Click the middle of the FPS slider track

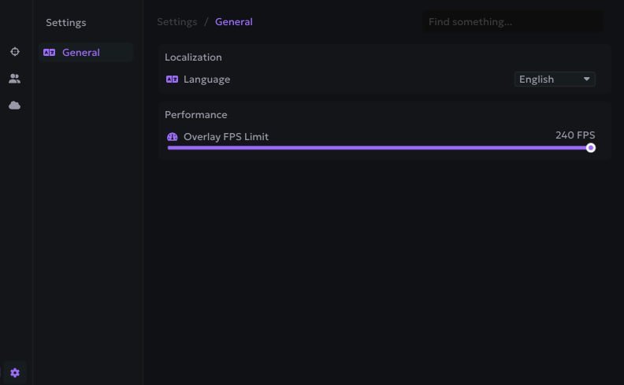(x=379, y=148)
